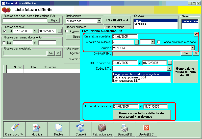
Task: Click the Duplica pages icon
Action: (x=59, y=128)
